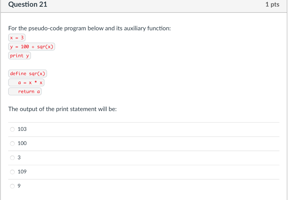This screenshot has height=200, width=300.
Task: Select the radio button for answer 100
Action: [12, 143]
